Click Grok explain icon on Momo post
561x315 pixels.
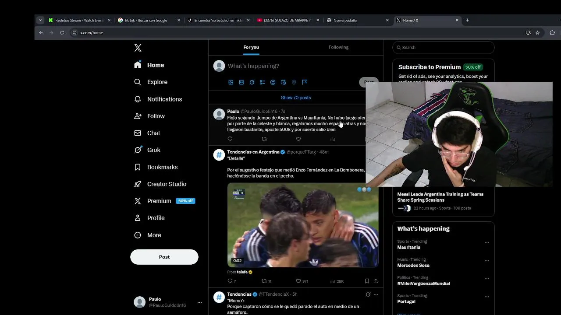(x=368, y=294)
